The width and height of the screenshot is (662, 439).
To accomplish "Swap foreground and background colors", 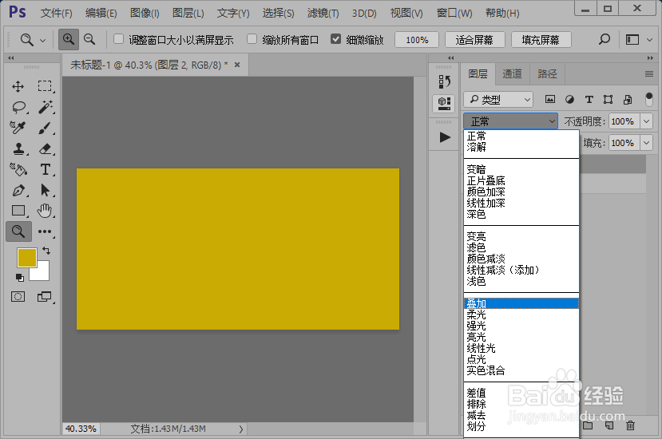I will [46, 251].
